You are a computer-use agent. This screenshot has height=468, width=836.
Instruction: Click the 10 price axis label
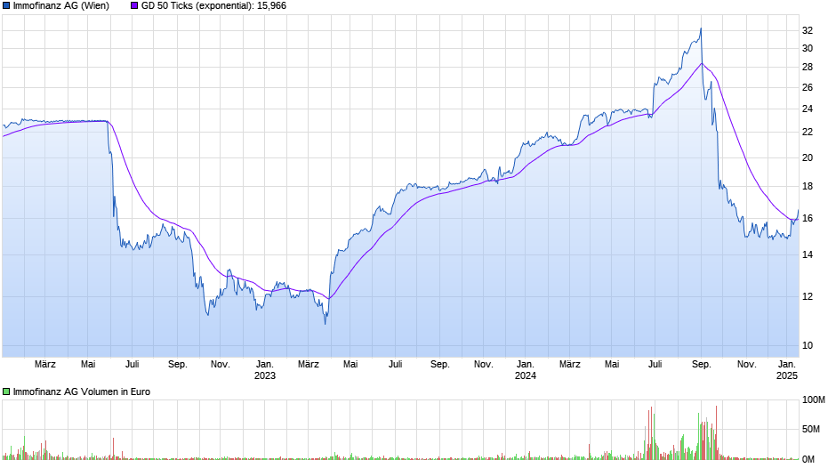pyautogui.click(x=808, y=345)
